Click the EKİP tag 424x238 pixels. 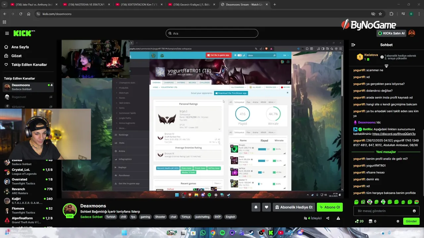[218, 217]
